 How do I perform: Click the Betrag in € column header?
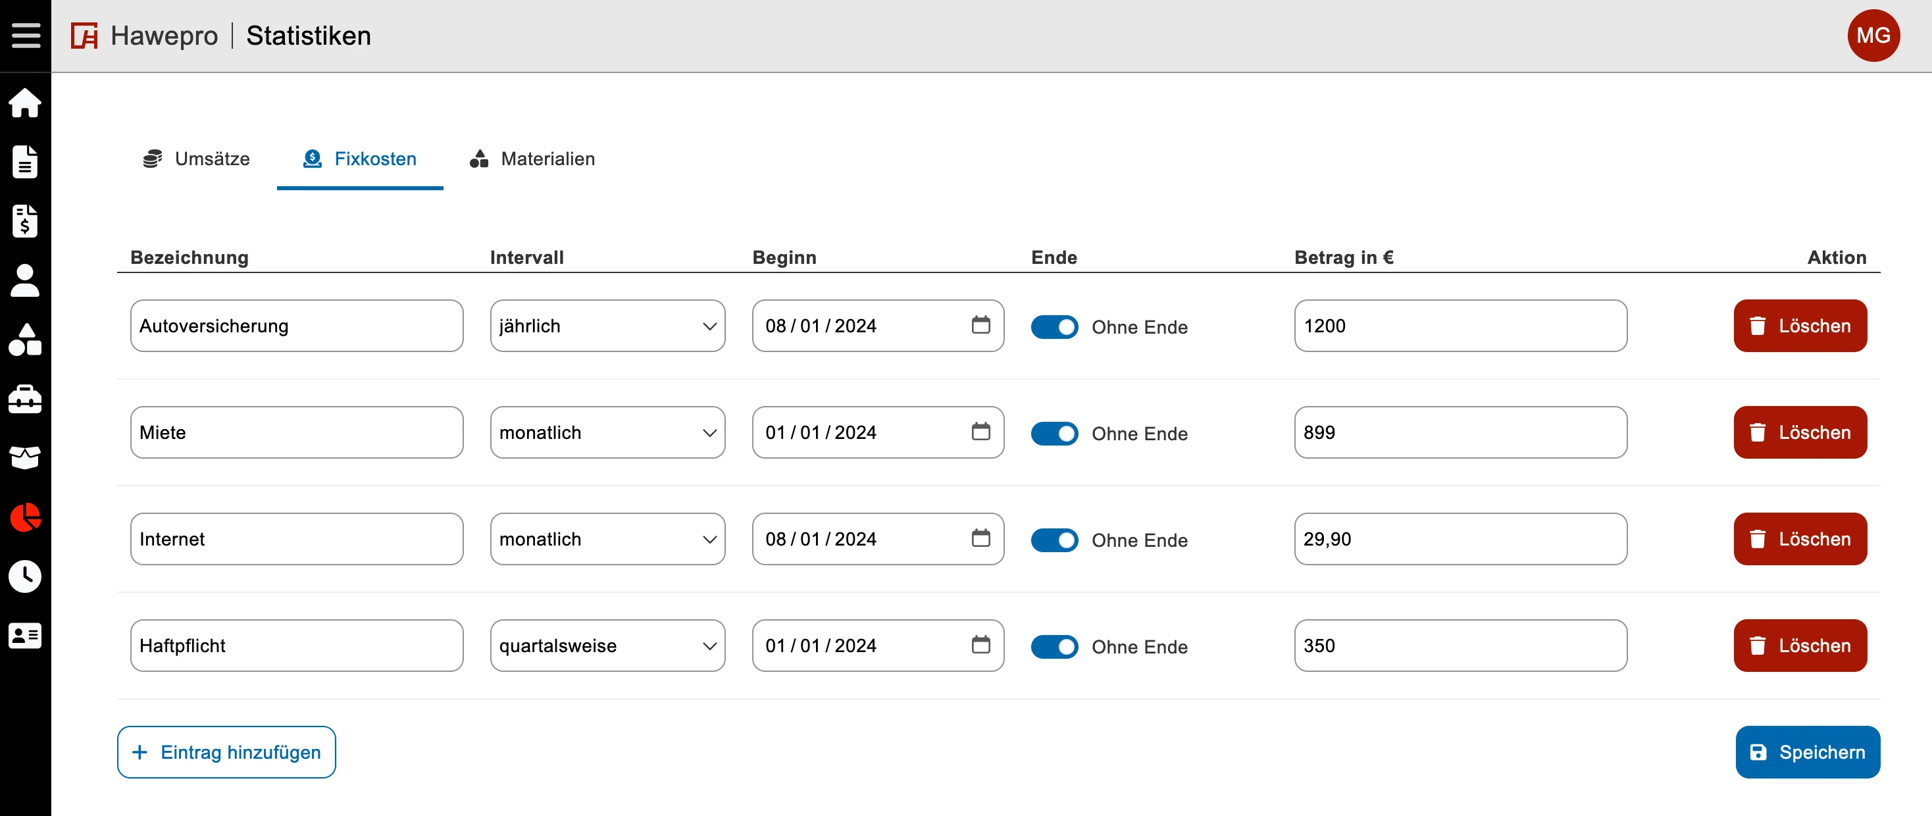coord(1343,257)
